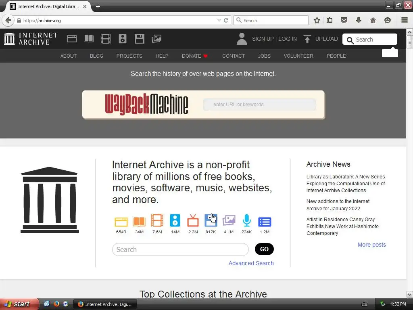
Task: Read the Library as Laboratory news post
Action: click(x=346, y=184)
